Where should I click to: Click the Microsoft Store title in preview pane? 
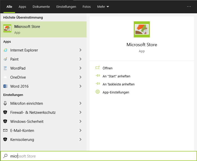point(142,45)
